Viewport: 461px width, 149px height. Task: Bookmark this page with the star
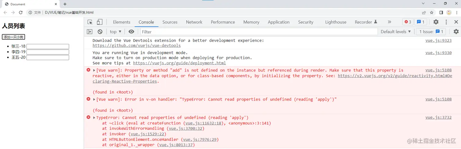[x=432, y=12]
